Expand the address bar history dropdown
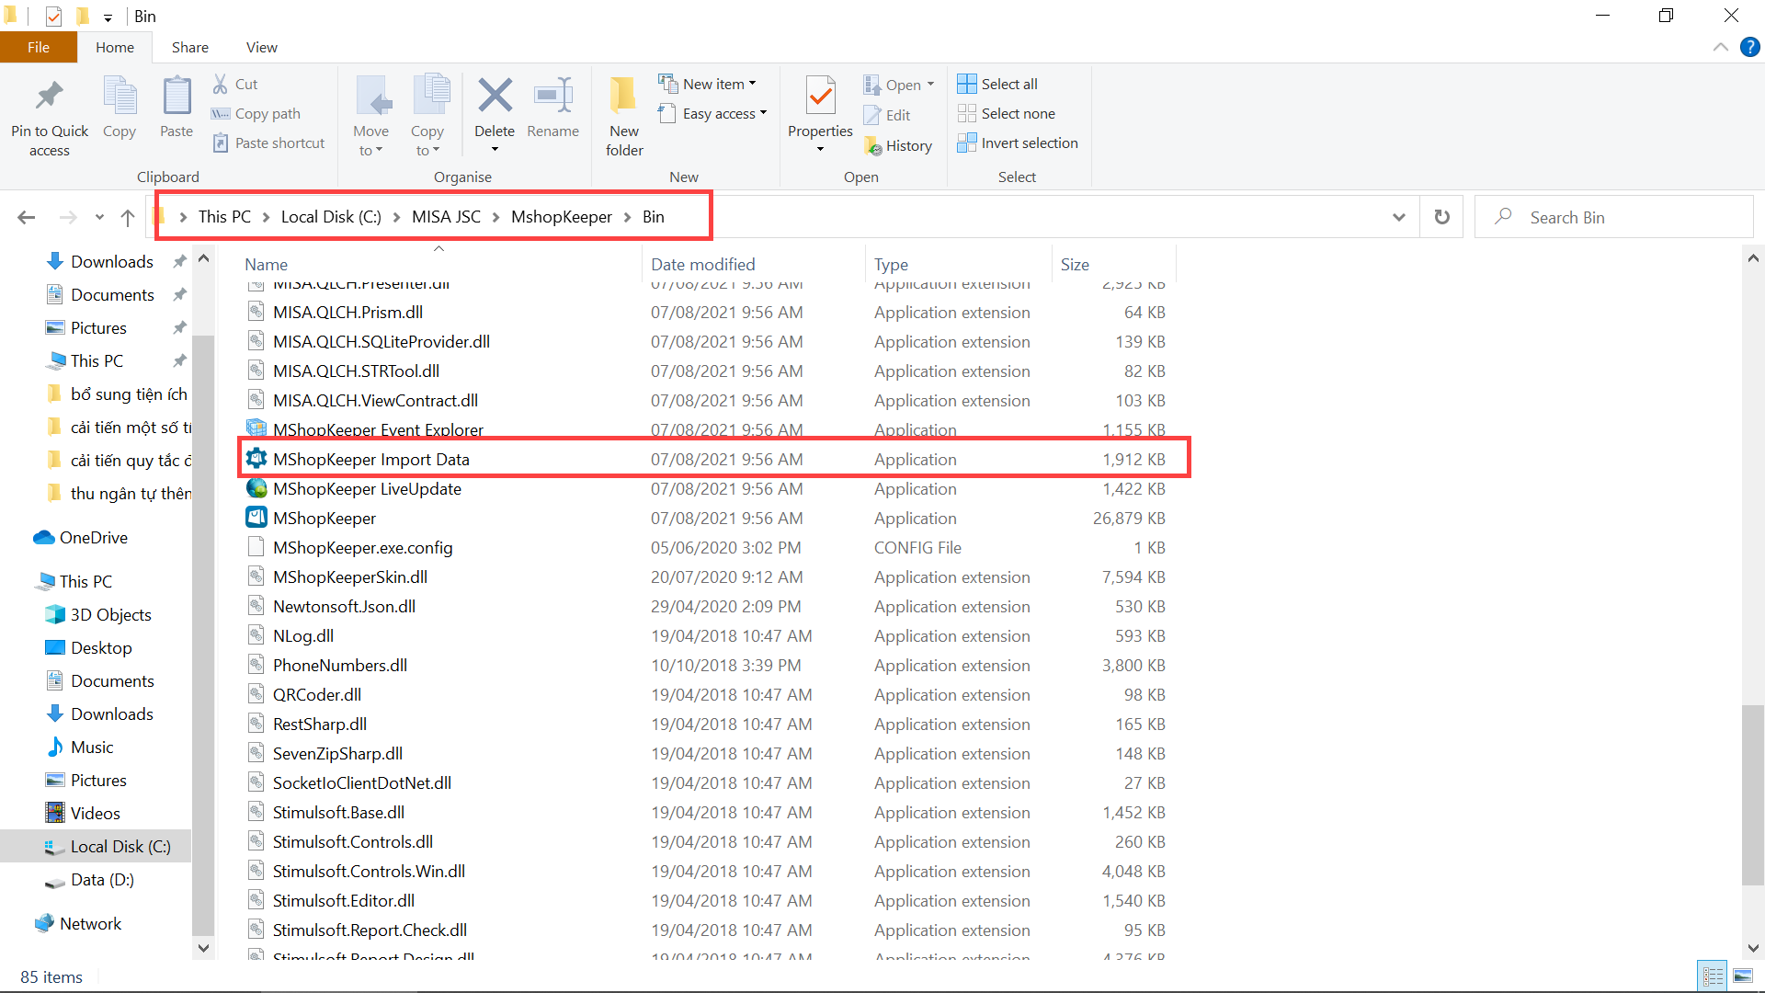Screen dimensions: 1765x993 coord(1398,217)
